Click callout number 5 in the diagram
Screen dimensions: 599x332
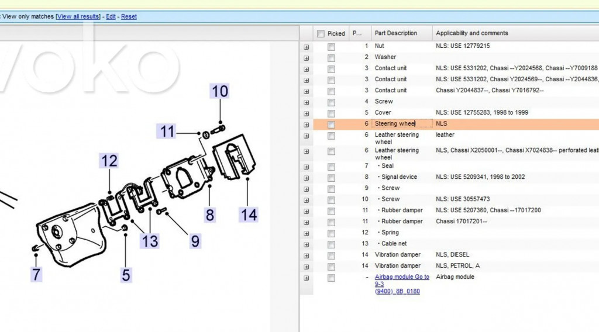126,274
